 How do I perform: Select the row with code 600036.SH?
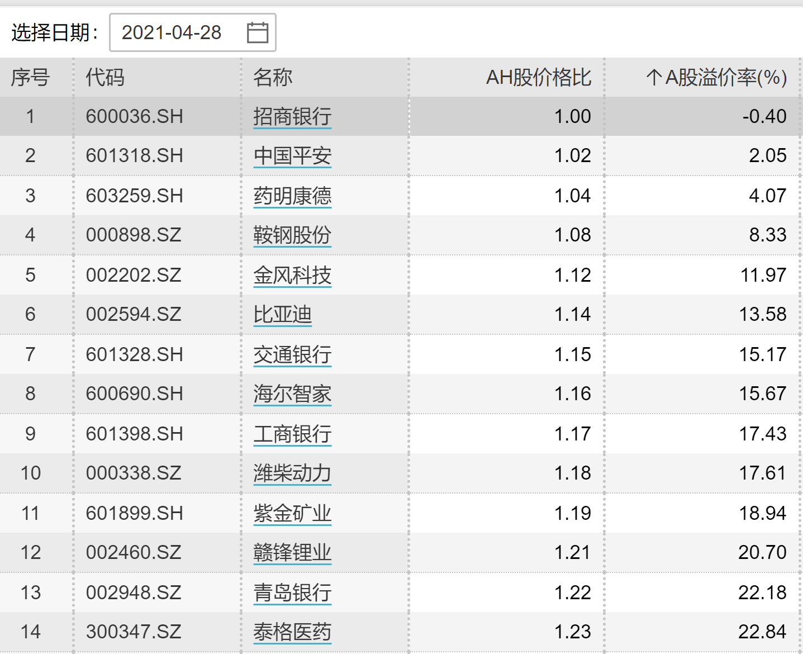point(134,116)
